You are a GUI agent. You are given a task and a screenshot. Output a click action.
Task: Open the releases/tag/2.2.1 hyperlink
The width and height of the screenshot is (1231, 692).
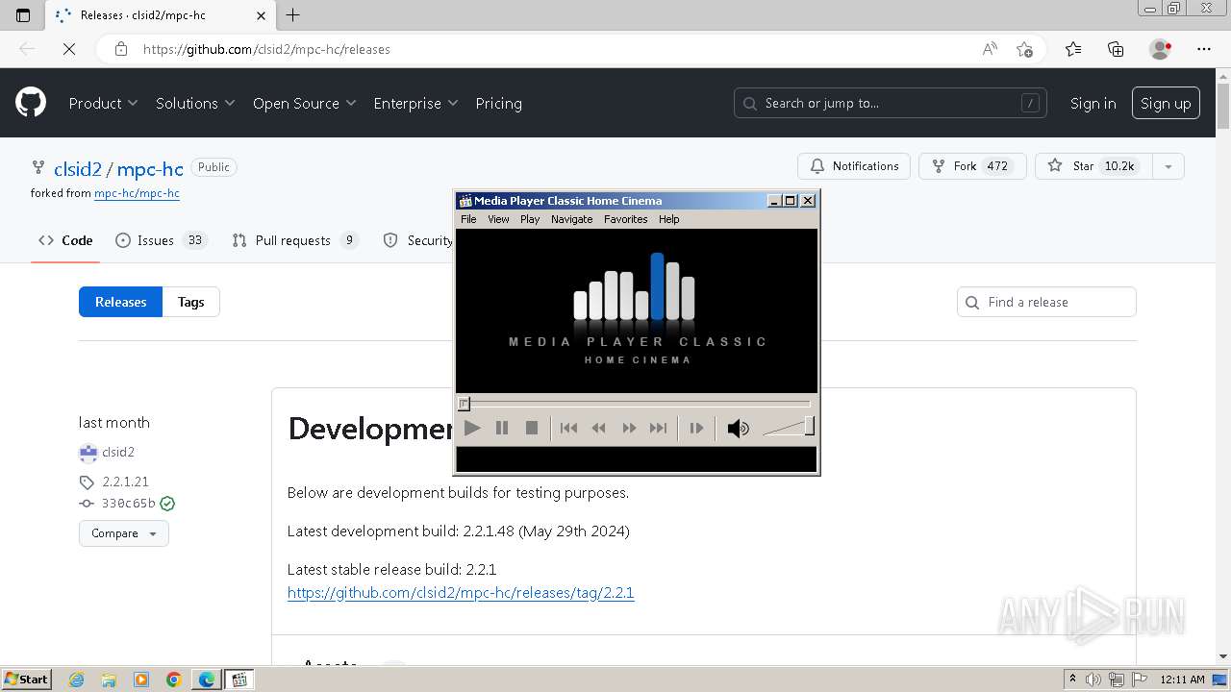click(461, 592)
